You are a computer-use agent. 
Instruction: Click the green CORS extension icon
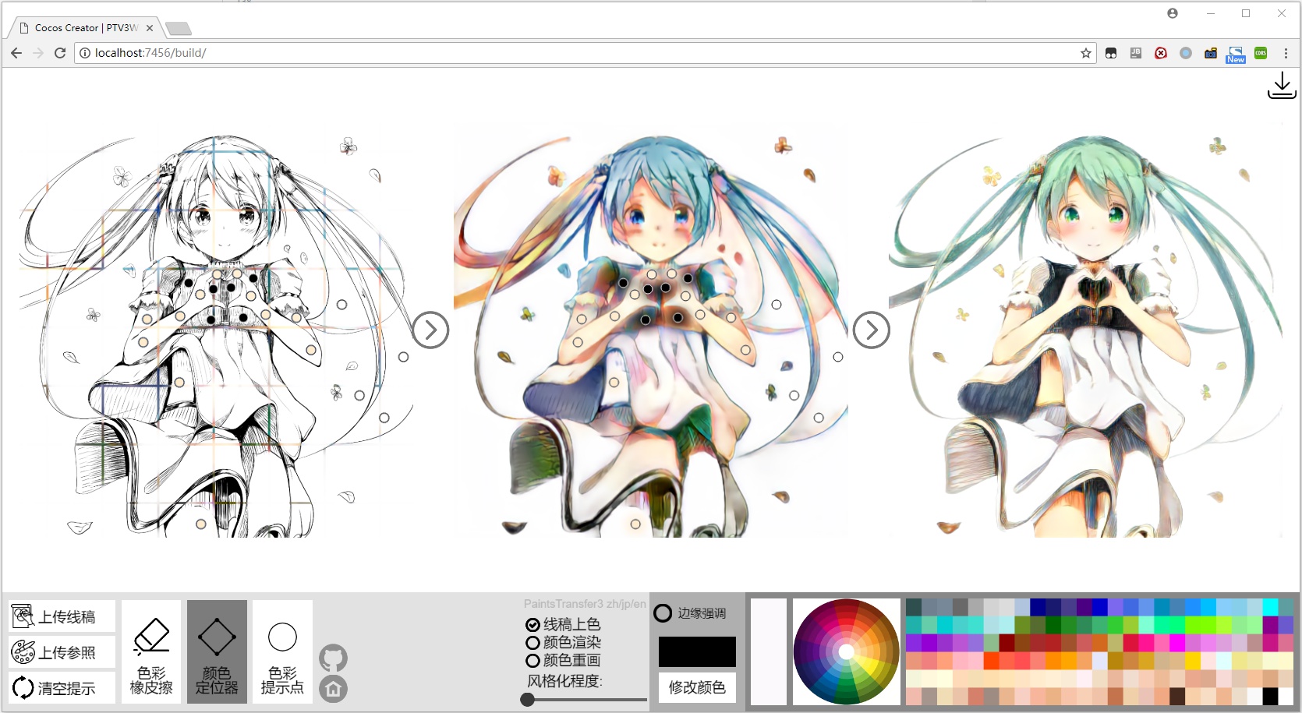[1261, 53]
